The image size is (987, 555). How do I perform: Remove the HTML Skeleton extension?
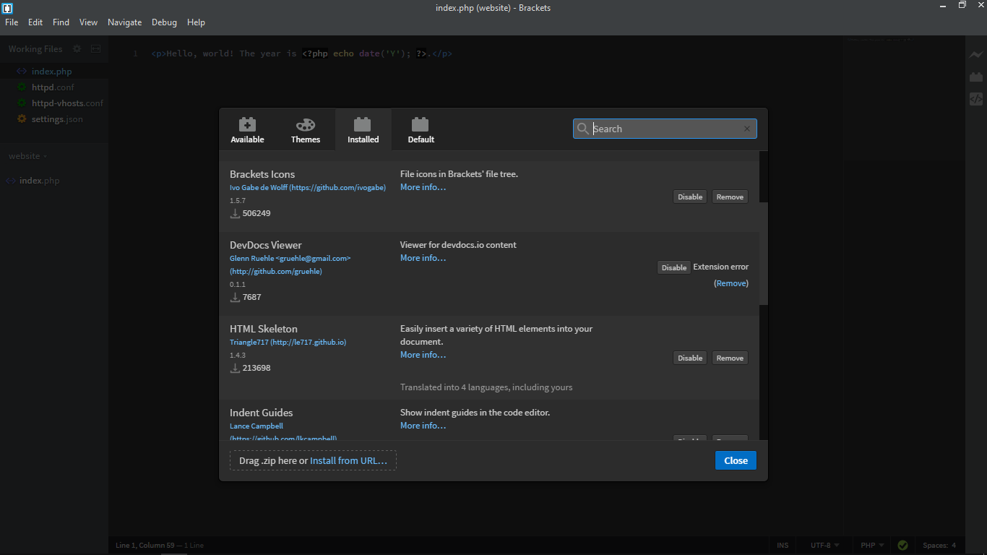tap(730, 358)
